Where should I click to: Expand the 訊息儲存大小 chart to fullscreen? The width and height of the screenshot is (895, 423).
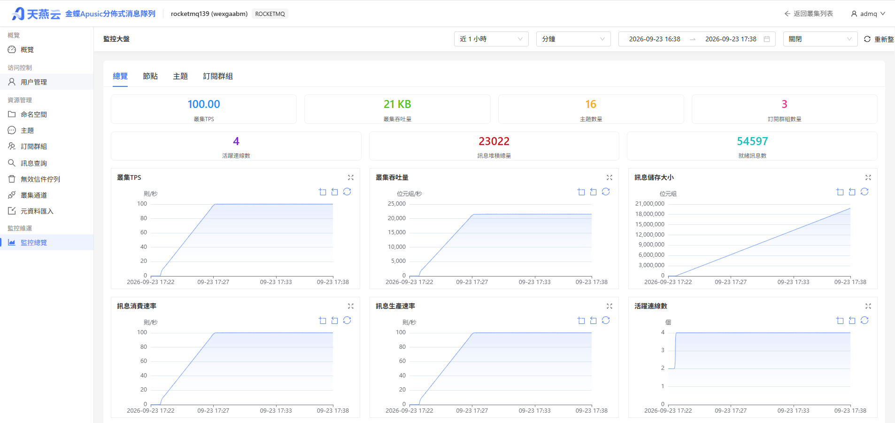868,177
